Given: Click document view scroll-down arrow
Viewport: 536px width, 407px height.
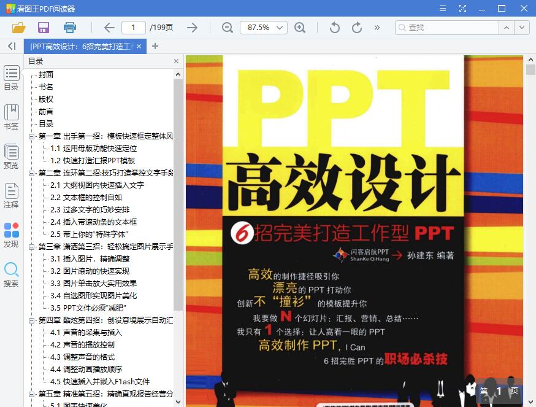Looking at the screenshot, I should tap(530, 402).
